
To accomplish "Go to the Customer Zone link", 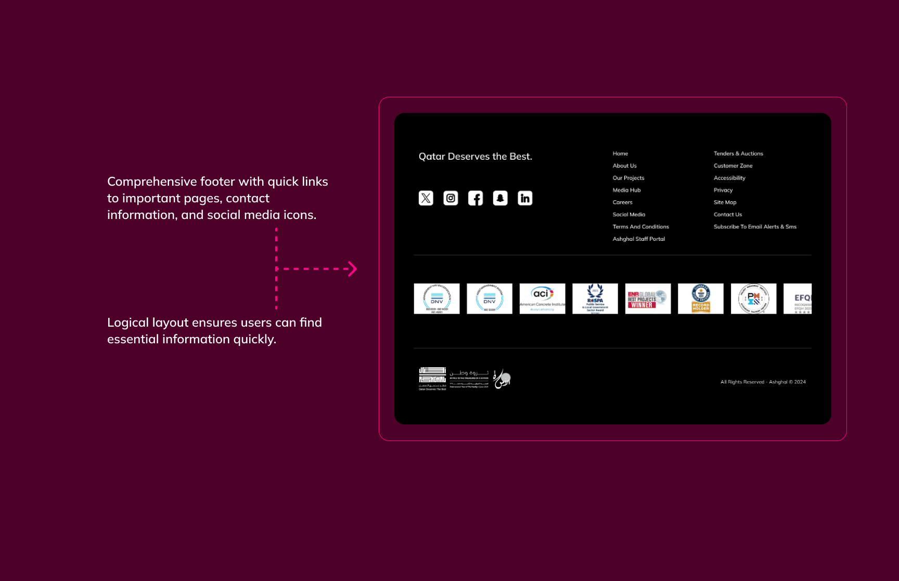I will click(x=733, y=166).
